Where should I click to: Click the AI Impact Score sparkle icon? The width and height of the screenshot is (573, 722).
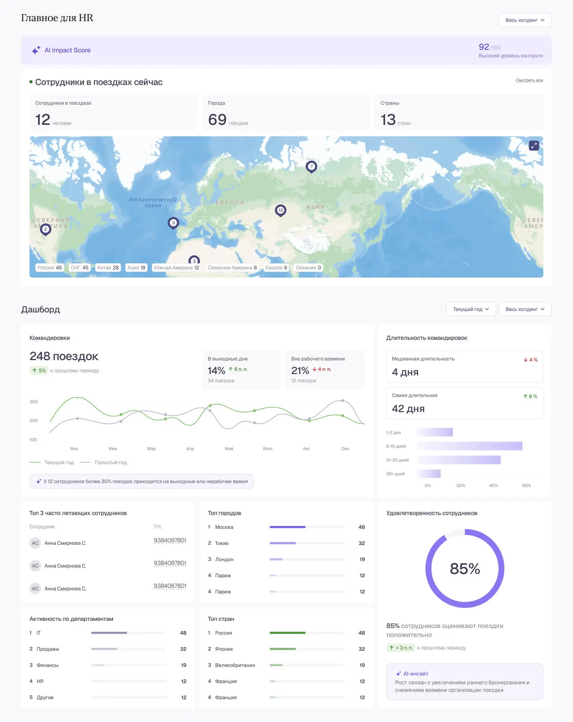coord(36,51)
